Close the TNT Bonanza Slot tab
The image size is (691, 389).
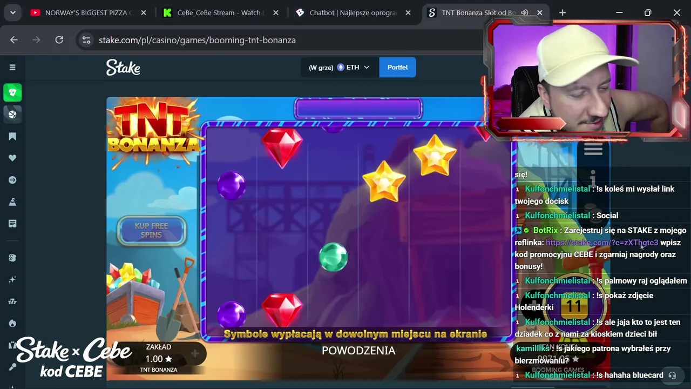click(x=539, y=12)
